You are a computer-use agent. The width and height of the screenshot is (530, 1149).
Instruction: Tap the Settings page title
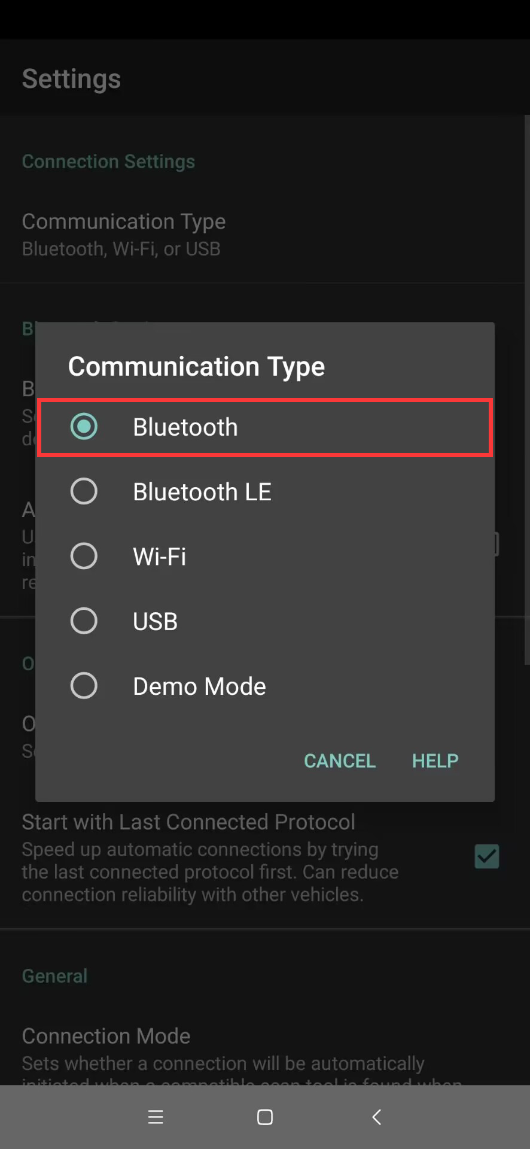71,79
